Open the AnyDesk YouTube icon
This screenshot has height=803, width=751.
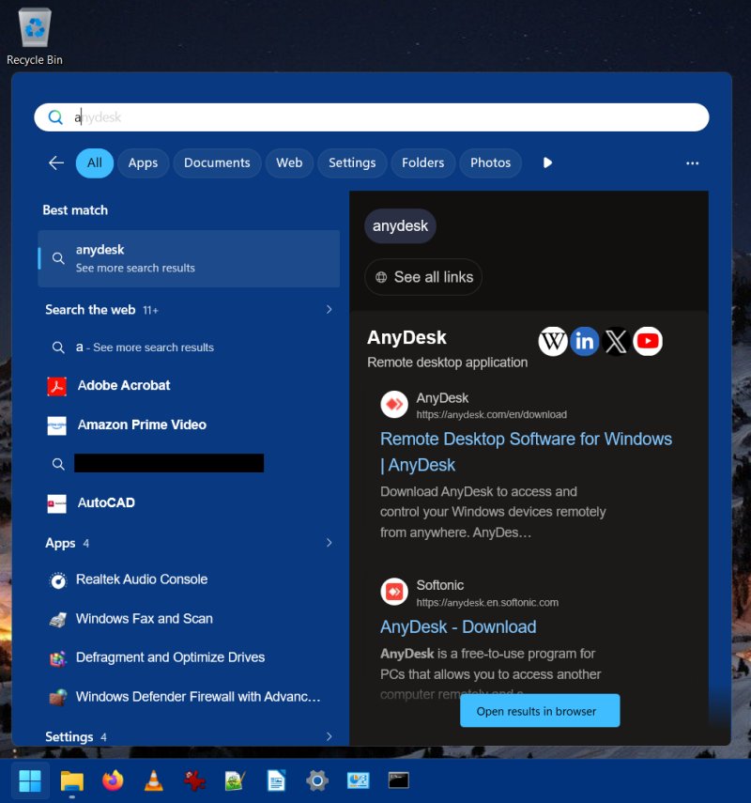(648, 341)
